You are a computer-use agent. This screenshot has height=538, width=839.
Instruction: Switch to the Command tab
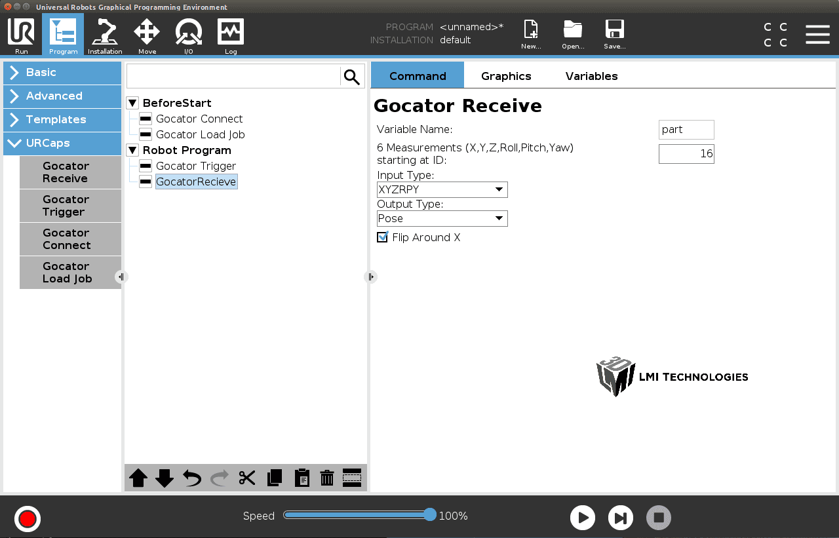click(x=418, y=76)
